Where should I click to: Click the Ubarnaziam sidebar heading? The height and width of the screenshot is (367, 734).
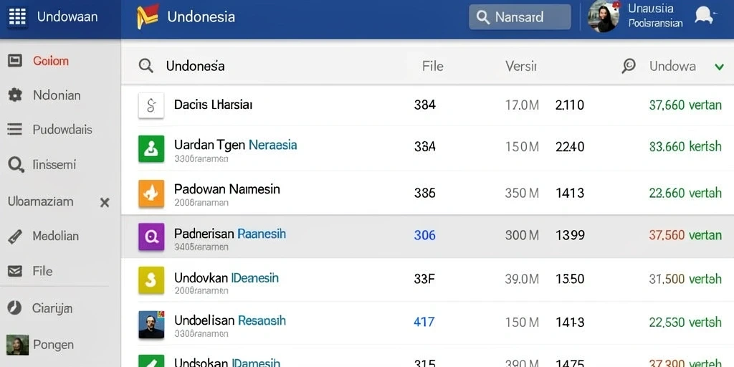coord(41,201)
